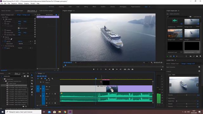Collapse the Motion effect group
This screenshot has height=114, width=203.
[2, 19]
